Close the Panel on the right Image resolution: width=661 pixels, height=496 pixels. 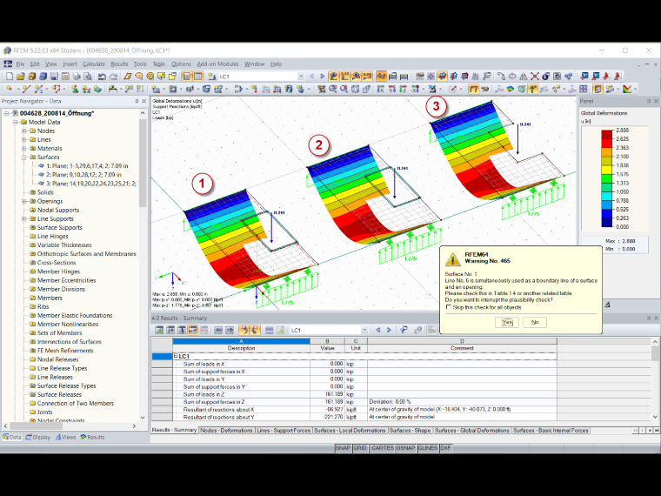click(x=656, y=101)
